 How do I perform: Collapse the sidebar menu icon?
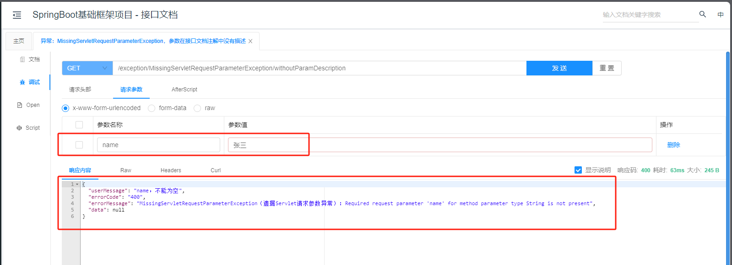[17, 15]
